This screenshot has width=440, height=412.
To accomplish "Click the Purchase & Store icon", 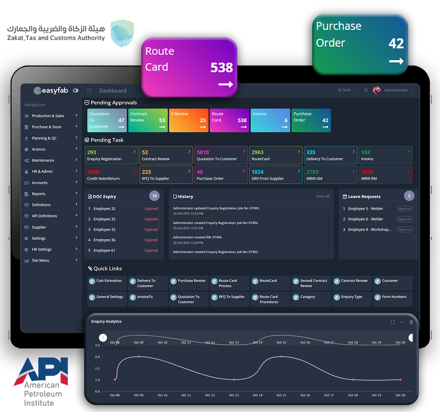I will [26, 127].
